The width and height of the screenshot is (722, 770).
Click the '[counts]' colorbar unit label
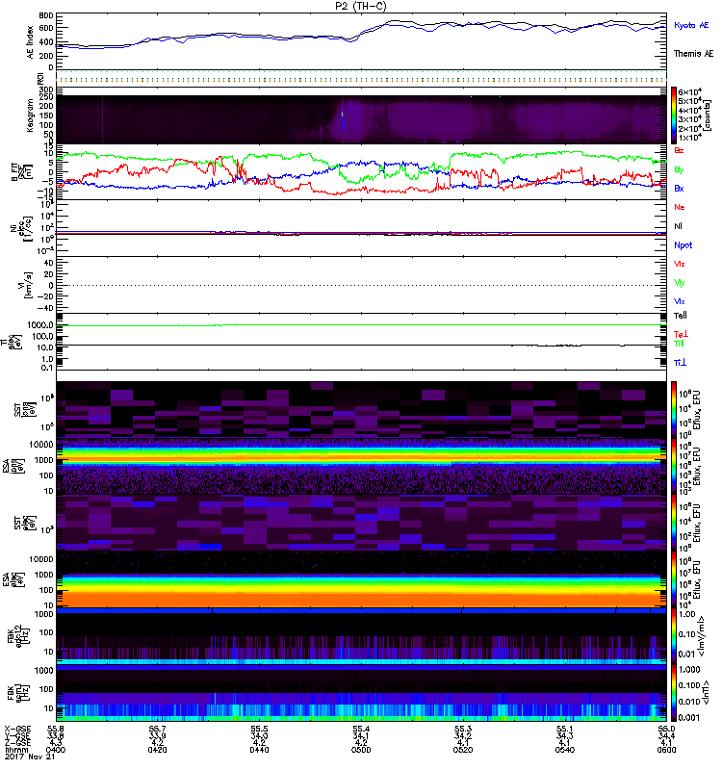pos(707,115)
